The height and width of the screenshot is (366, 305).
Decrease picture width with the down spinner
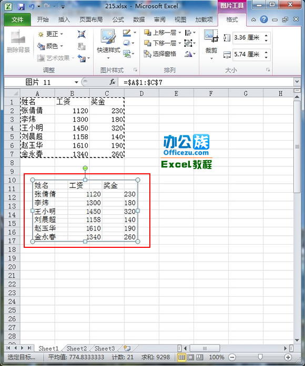pyautogui.click(x=266, y=57)
